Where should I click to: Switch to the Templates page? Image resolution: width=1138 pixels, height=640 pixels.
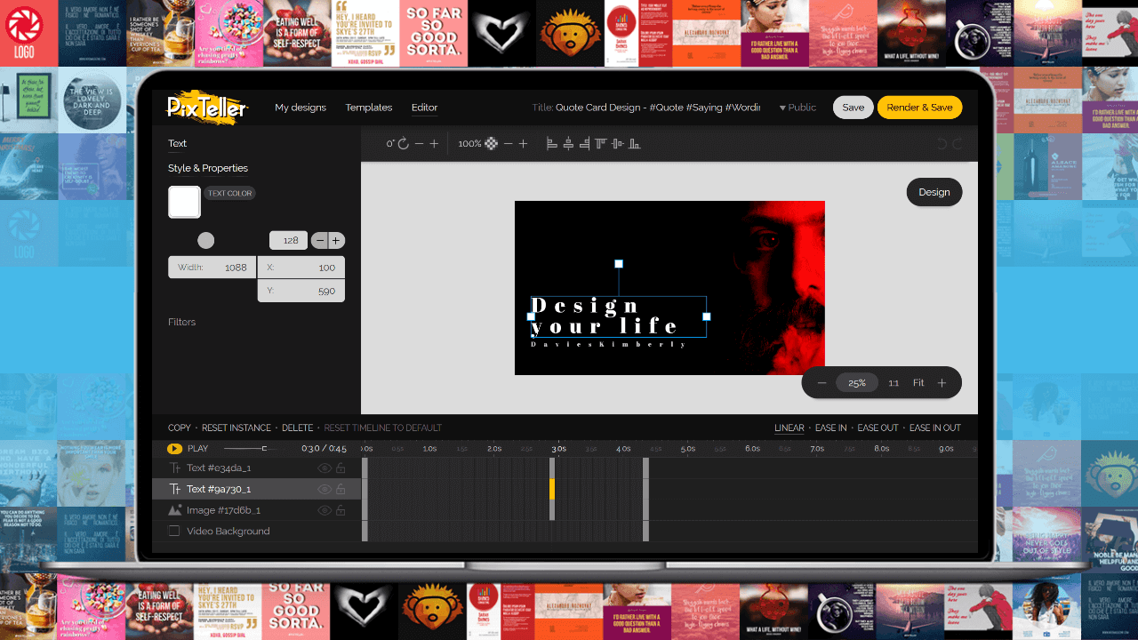(x=368, y=107)
